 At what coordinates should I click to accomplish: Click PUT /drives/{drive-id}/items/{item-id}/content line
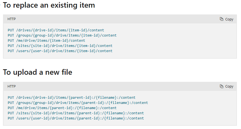(56, 30)
